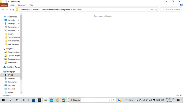The height and width of the screenshot is (103, 183).
Task: Open Microsoft Store from taskbar
Action: (33, 100)
